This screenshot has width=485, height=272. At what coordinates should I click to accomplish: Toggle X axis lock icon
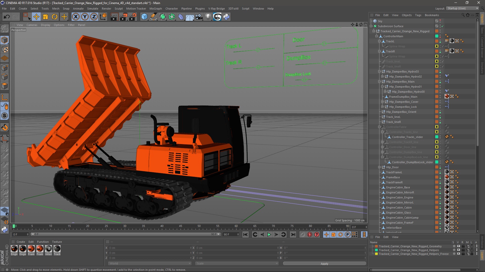[76, 17]
